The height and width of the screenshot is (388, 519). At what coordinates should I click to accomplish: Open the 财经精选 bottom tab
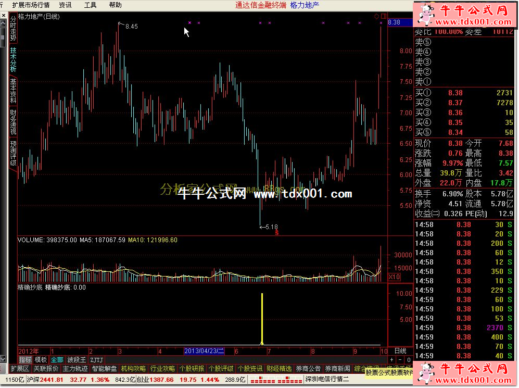[279, 369]
